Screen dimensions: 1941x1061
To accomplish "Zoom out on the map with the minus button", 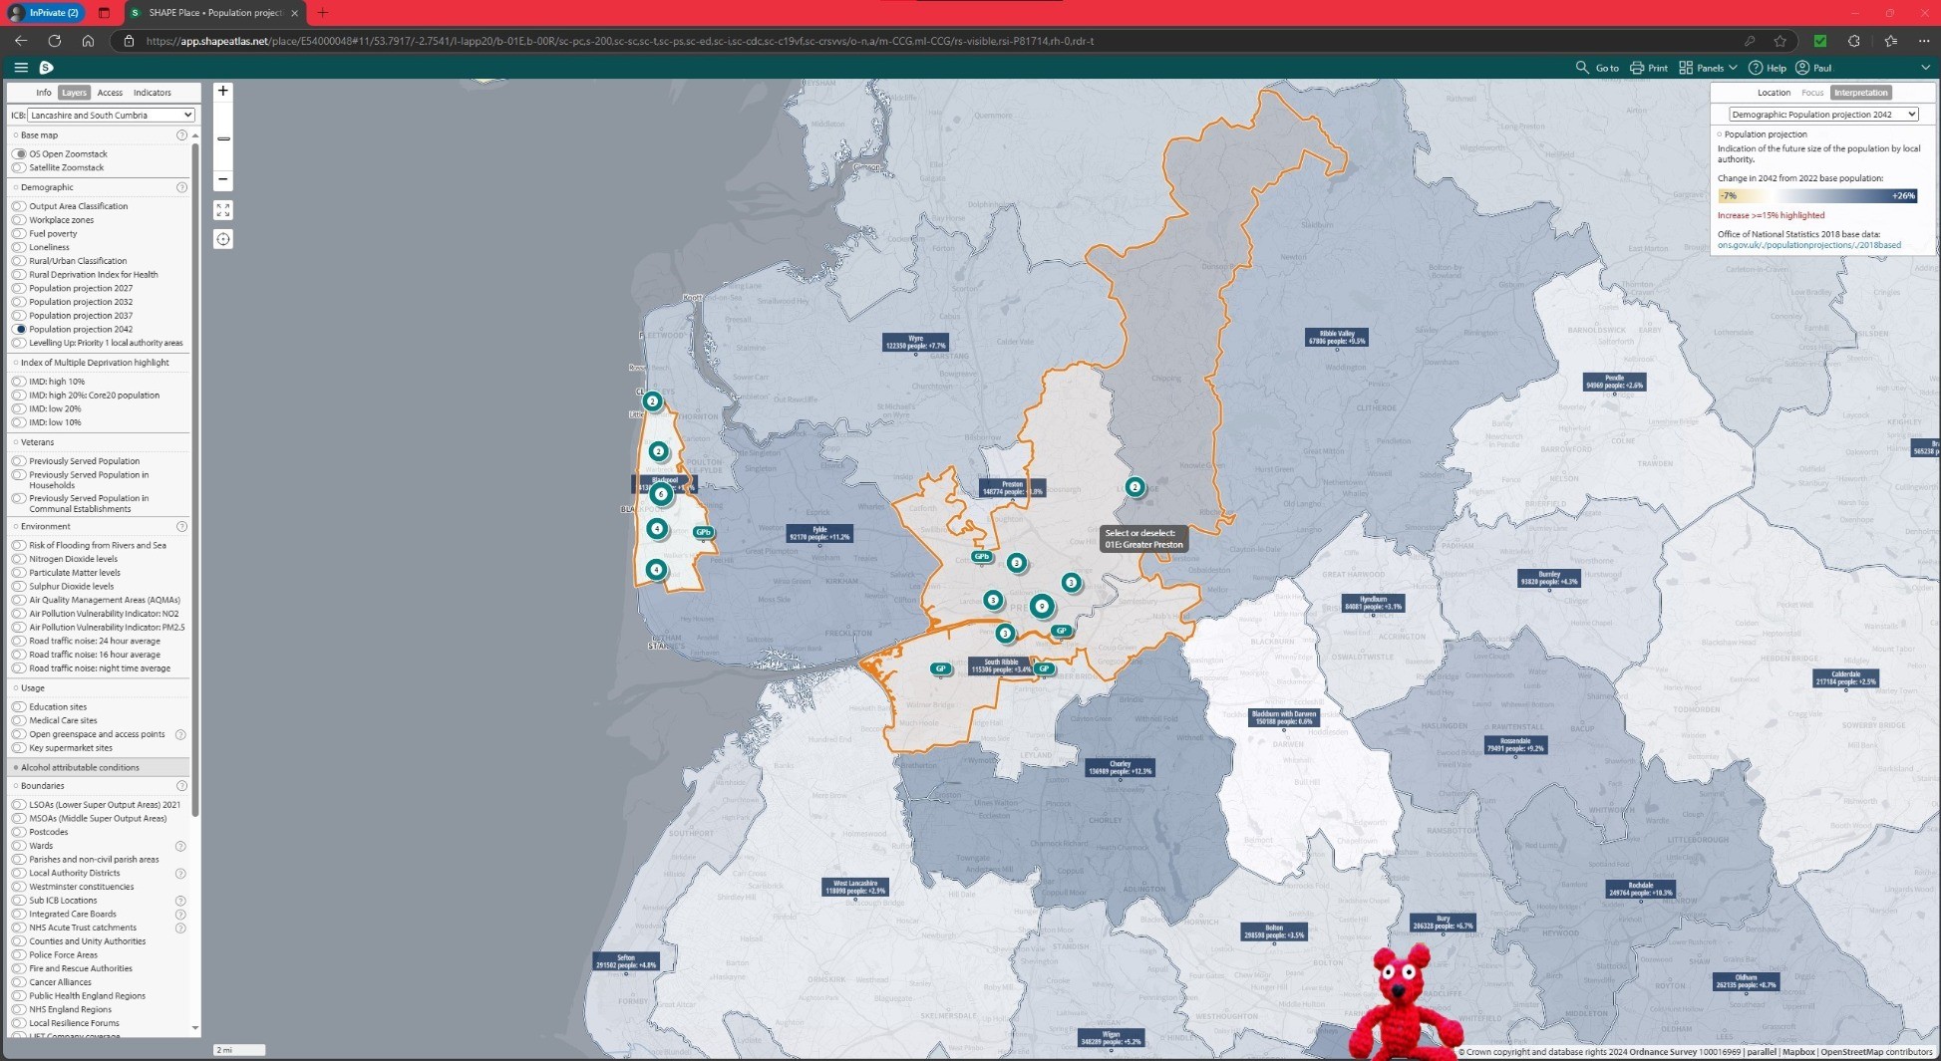I will (223, 179).
